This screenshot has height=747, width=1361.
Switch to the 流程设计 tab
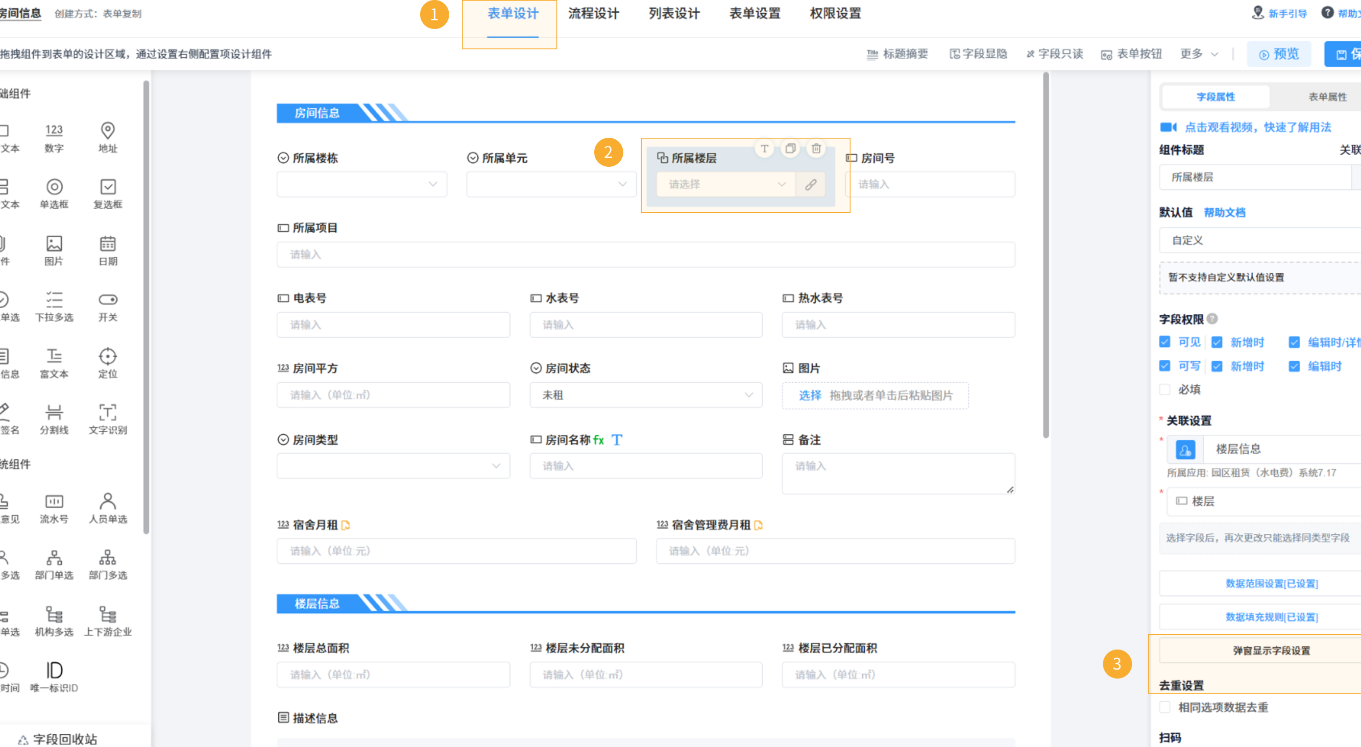pyautogui.click(x=593, y=14)
